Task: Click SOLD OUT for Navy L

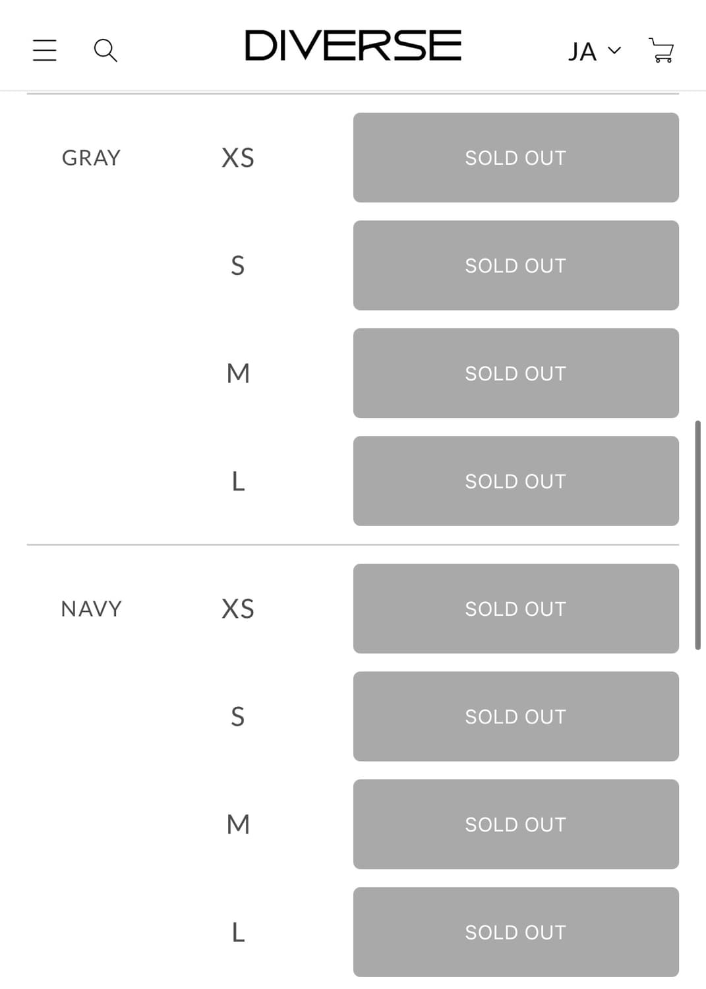Action: coord(515,932)
